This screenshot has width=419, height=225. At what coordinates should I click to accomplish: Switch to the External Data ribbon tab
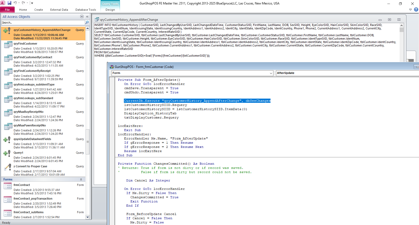click(59, 10)
